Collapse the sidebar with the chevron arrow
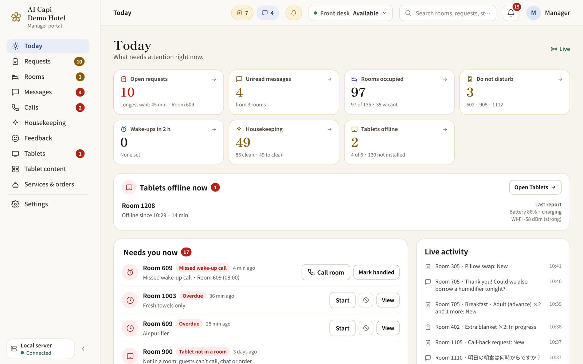 pos(83,349)
